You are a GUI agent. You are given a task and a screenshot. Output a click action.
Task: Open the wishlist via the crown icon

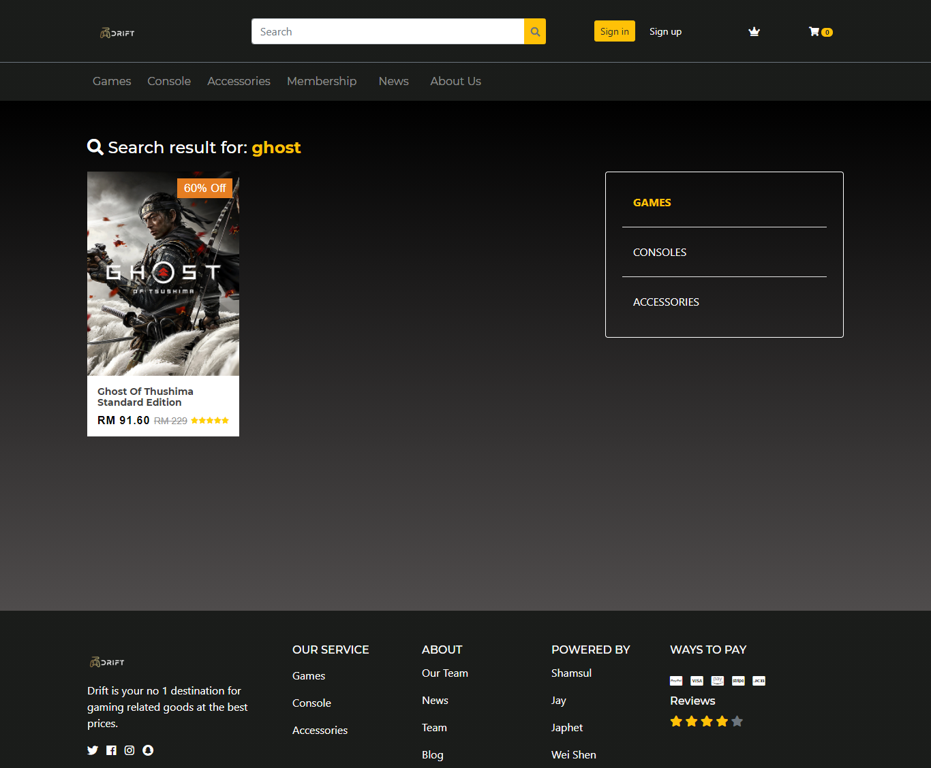754,31
